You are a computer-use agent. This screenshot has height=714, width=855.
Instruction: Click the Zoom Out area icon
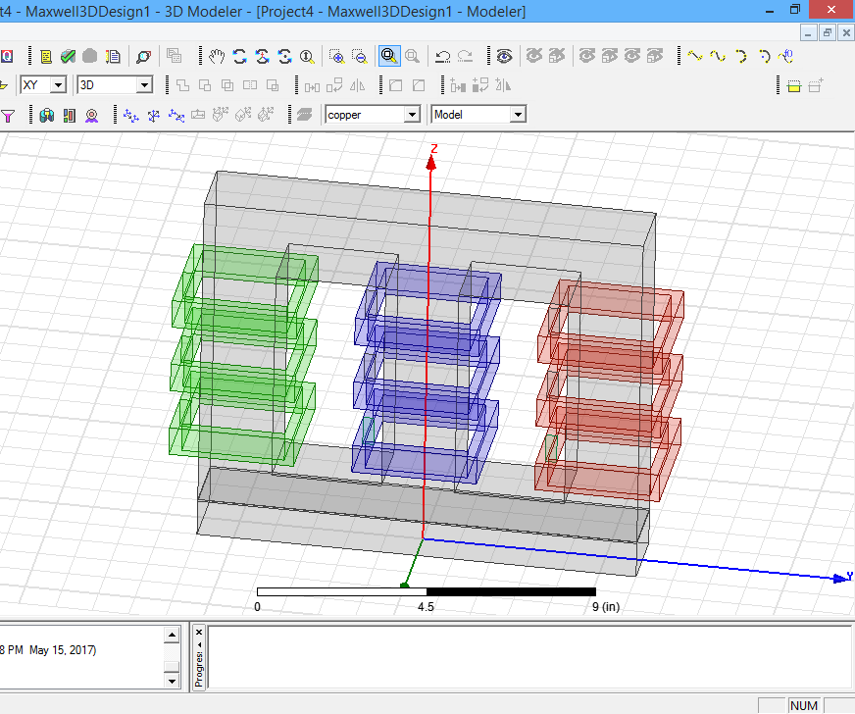[360, 56]
